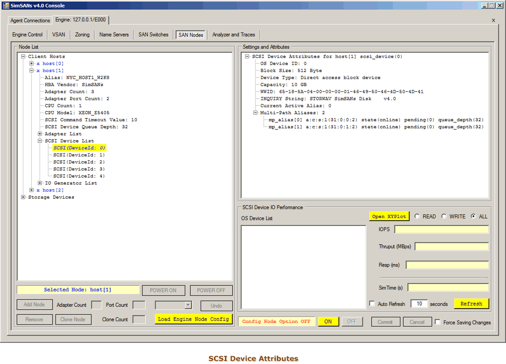Expand the Adapter List node

click(x=40, y=134)
